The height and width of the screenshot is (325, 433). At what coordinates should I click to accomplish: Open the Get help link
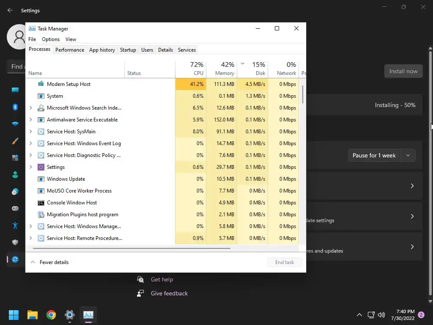(162, 279)
